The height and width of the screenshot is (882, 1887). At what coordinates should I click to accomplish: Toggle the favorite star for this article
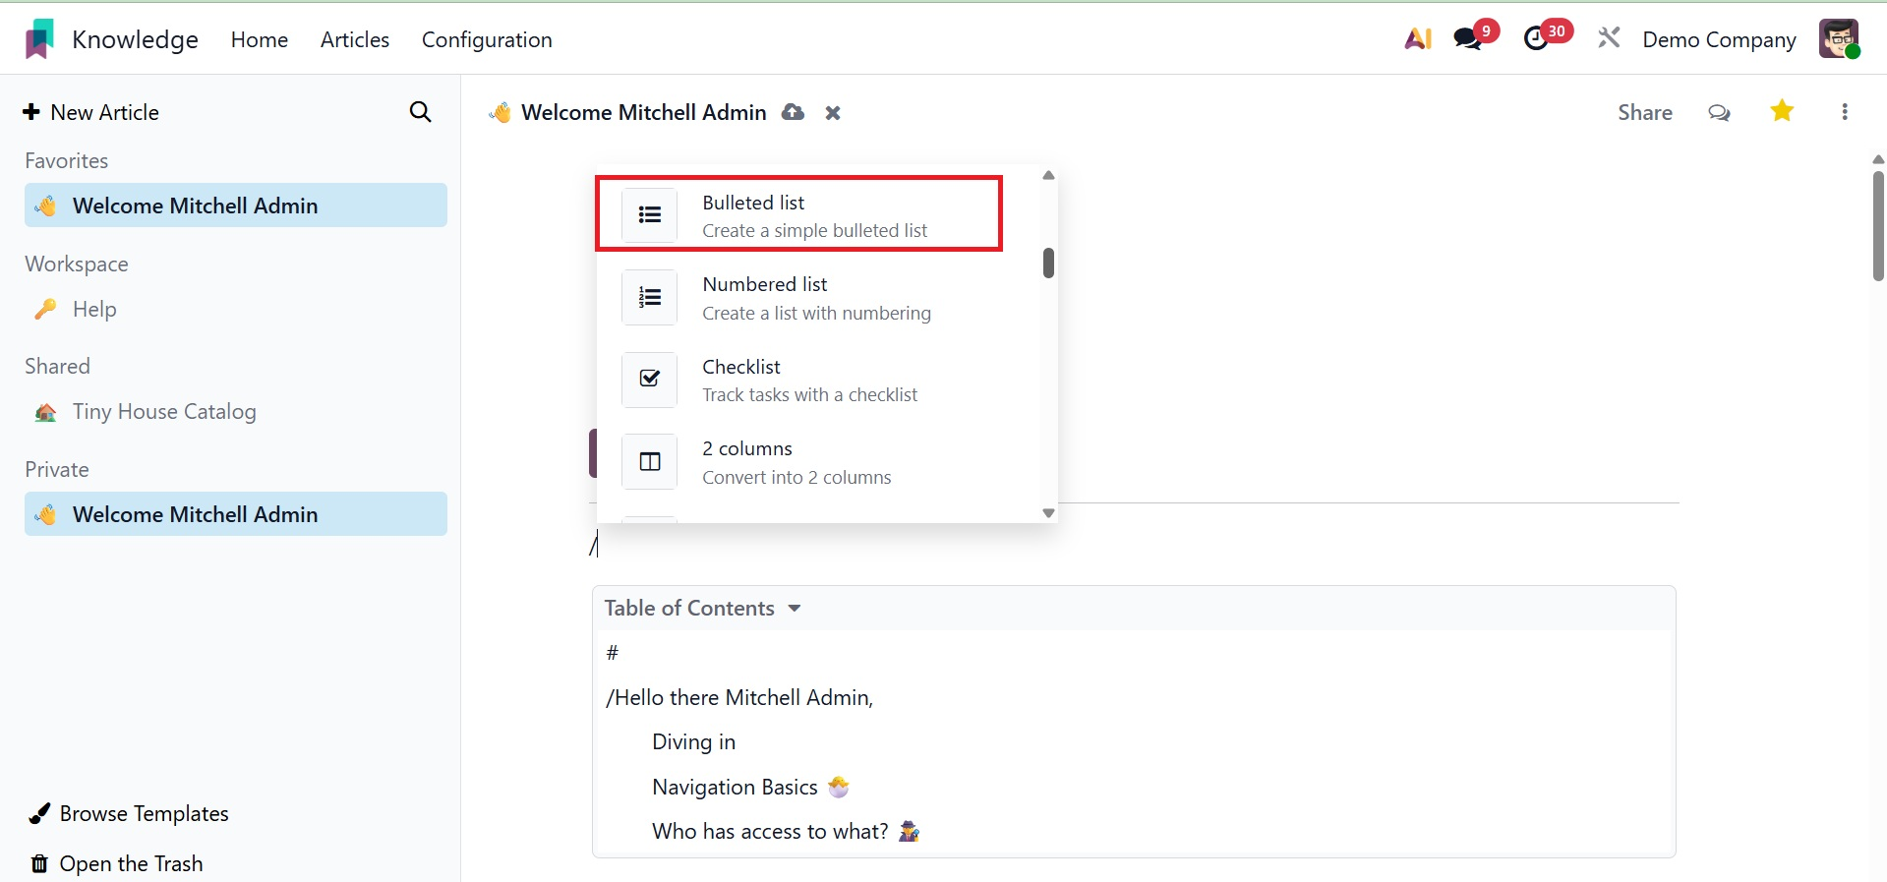pos(1782,111)
